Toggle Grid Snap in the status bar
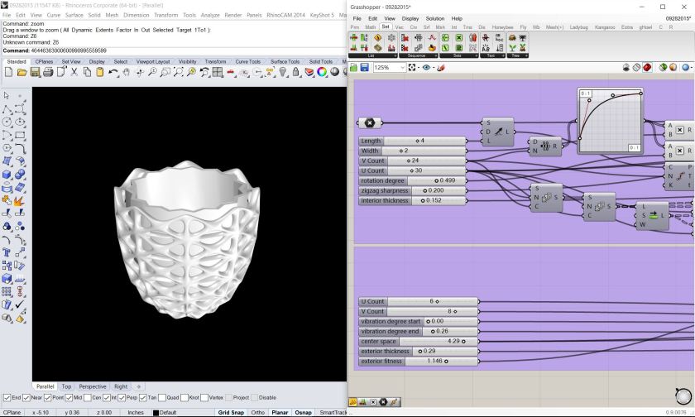This screenshot has height=417, width=695. point(229,412)
